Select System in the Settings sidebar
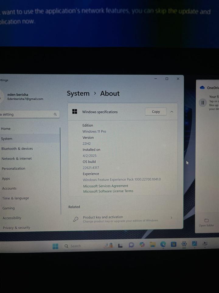219x293 pixels. (30, 139)
